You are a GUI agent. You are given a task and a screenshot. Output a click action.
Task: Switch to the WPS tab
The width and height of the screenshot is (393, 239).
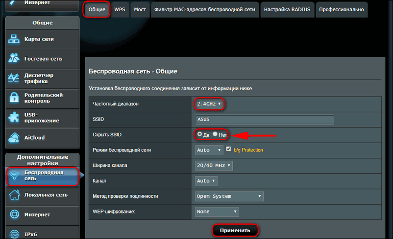(119, 9)
